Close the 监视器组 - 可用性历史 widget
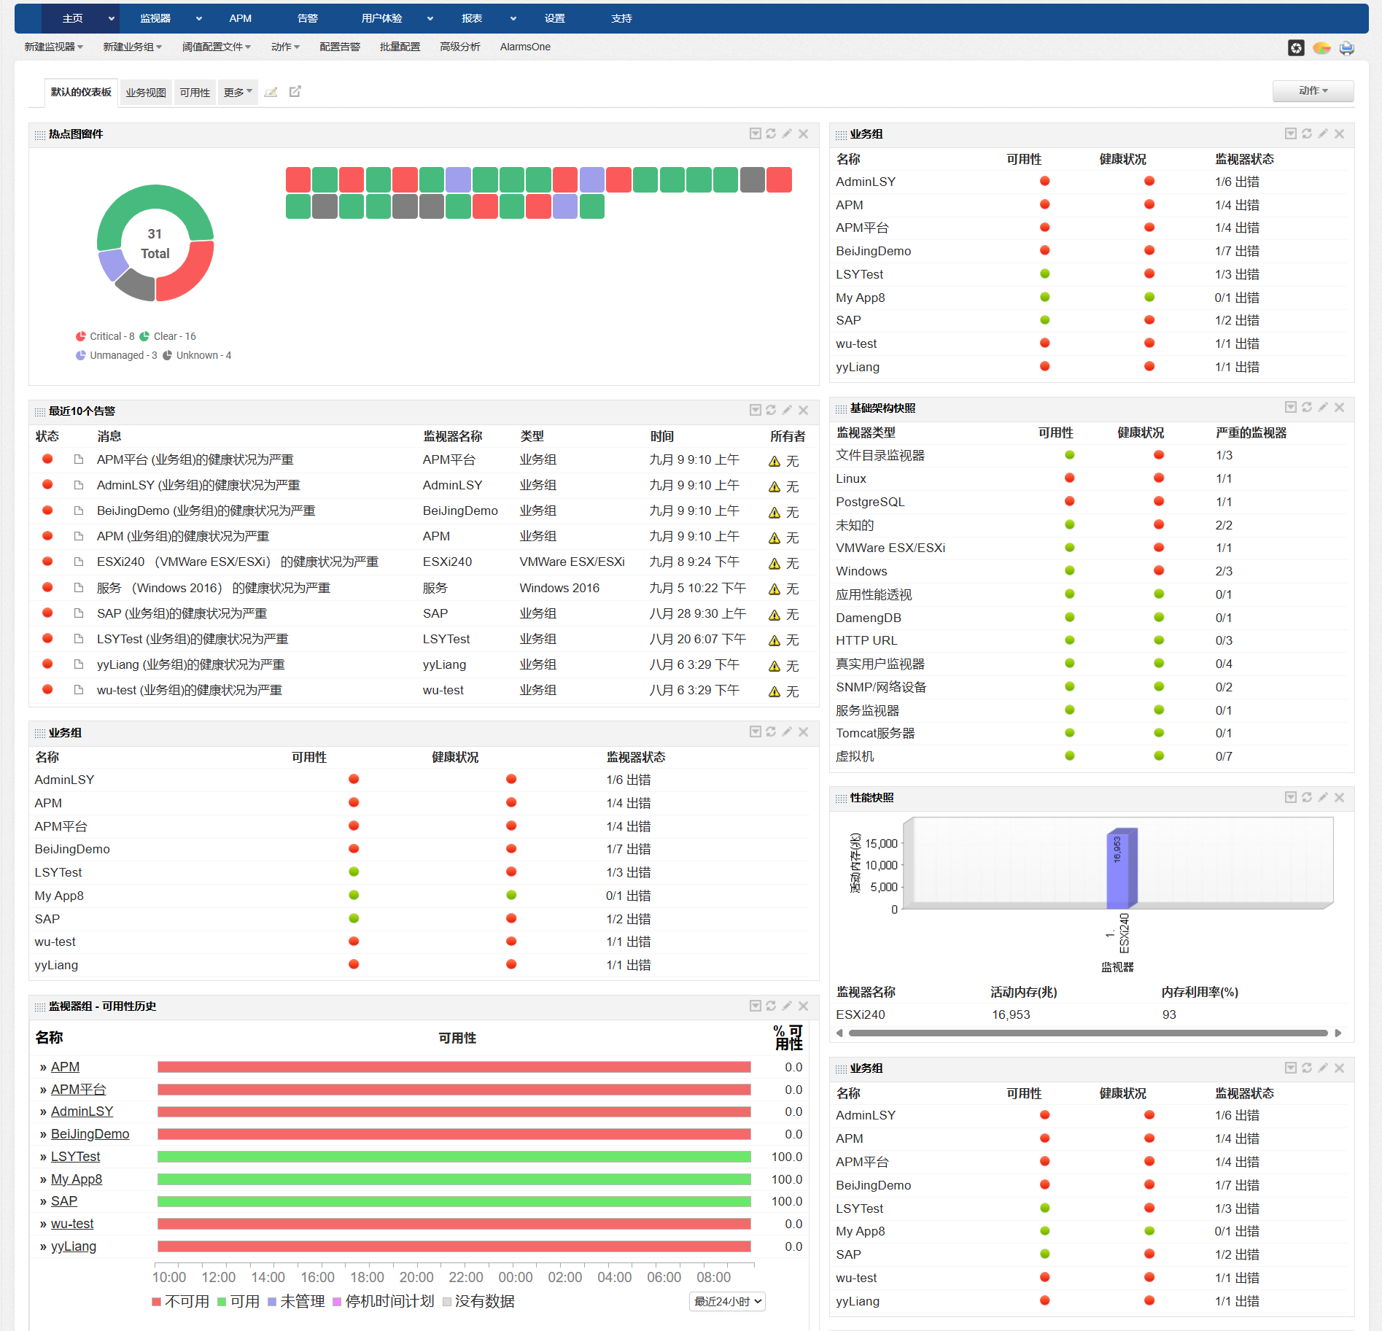 (803, 1006)
